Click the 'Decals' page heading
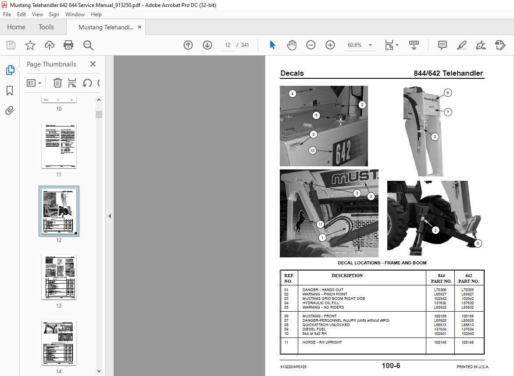Image resolution: width=514 pixels, height=376 pixels. pos(292,73)
